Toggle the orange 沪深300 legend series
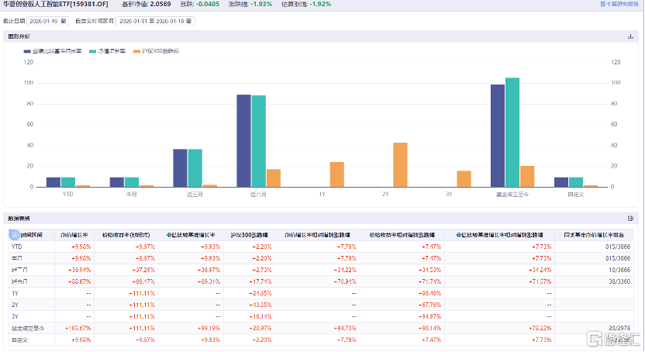645x352 pixels. pyautogui.click(x=156, y=51)
